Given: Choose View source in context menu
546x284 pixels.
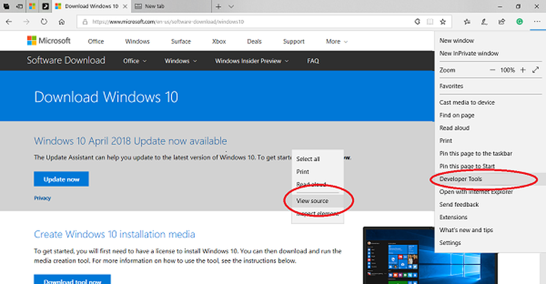Looking at the screenshot, I should tap(312, 201).
